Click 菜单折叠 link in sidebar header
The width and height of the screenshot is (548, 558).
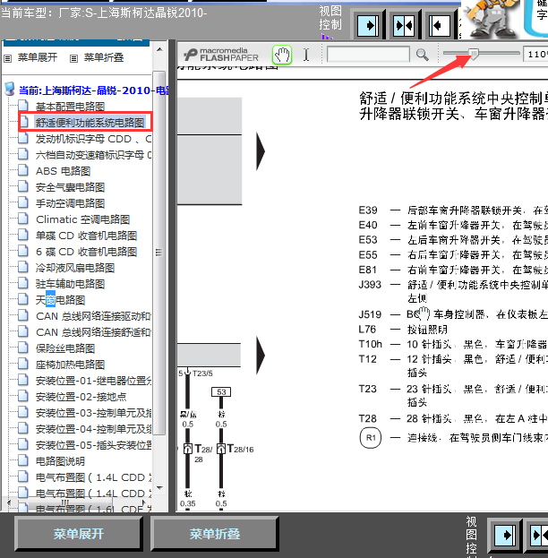[x=104, y=57]
